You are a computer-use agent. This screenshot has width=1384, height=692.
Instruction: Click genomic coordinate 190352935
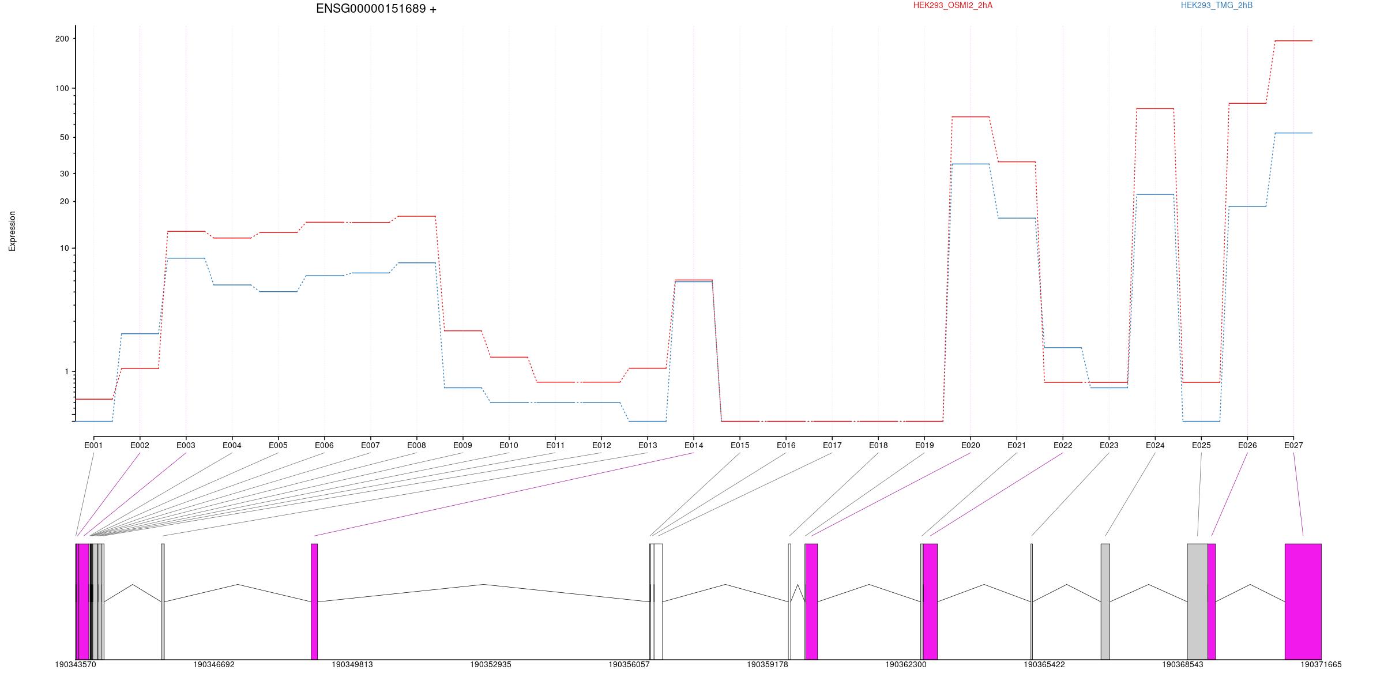click(x=491, y=664)
